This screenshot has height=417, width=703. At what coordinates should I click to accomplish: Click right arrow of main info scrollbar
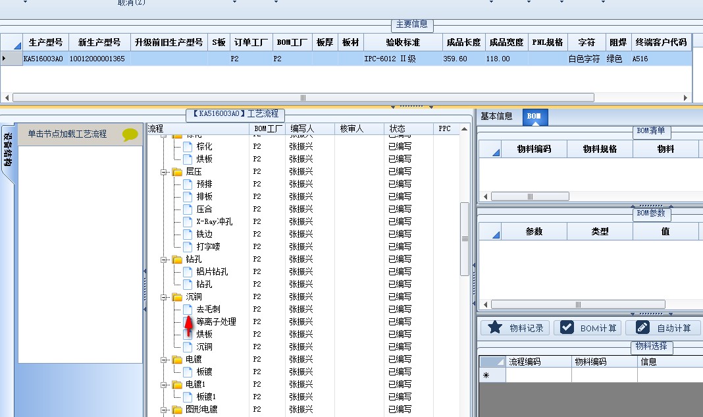click(685, 98)
